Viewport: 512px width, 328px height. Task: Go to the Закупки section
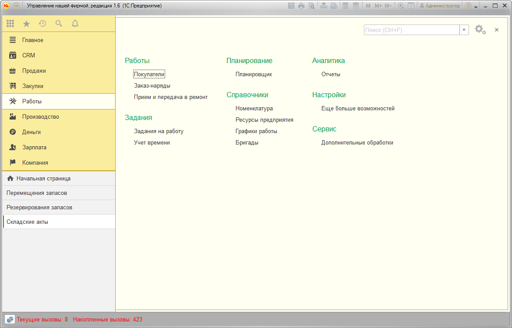coord(59,86)
